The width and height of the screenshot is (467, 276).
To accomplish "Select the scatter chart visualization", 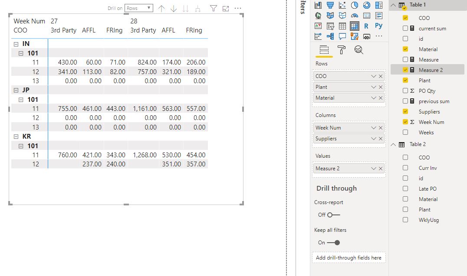I will pos(342,5).
